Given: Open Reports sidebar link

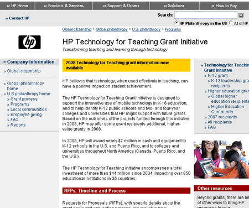Looking at the screenshot, I should click(x=18, y=125).
